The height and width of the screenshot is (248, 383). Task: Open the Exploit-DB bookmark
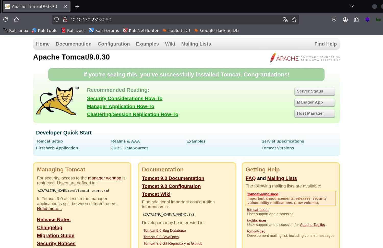(176, 30)
